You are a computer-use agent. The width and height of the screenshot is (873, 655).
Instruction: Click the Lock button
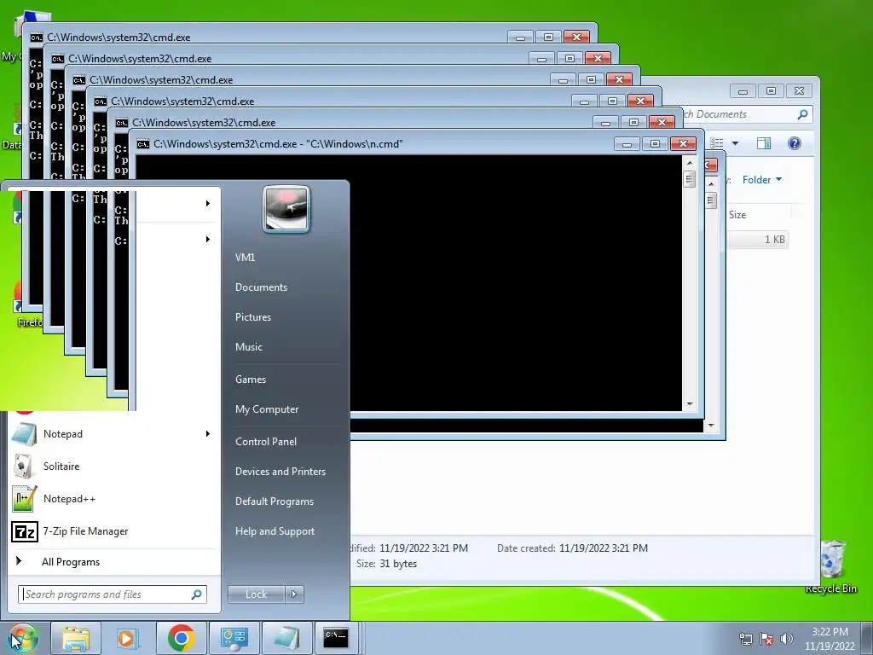click(x=256, y=594)
